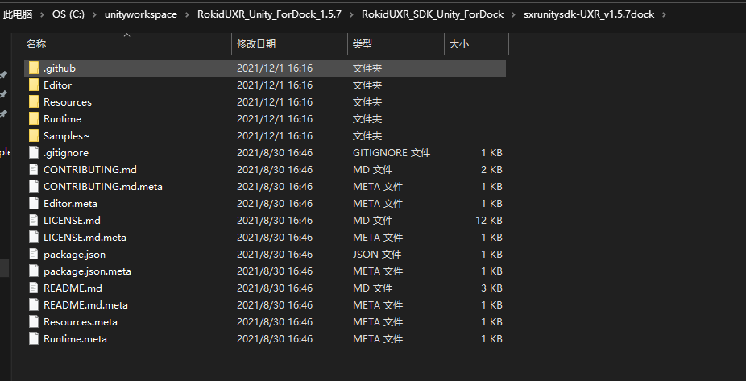This screenshot has height=381, width=746.
Task: Select the CONTRIBUTING.md.meta file name
Action: pos(103,186)
